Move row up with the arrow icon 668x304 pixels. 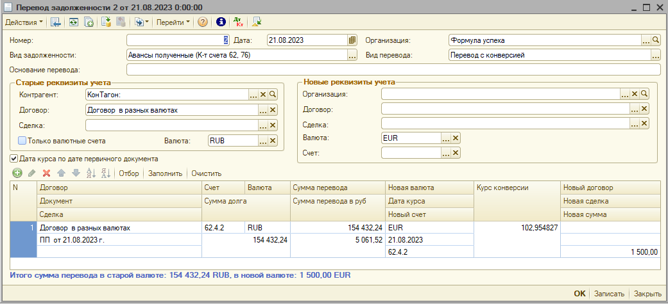(62, 173)
